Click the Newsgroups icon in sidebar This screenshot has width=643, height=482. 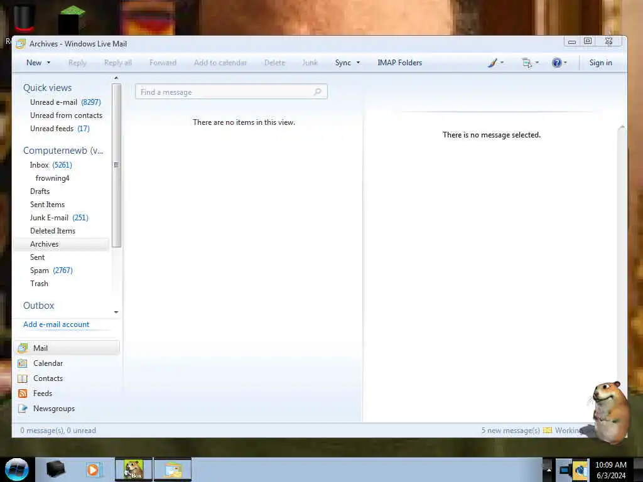[23, 409]
